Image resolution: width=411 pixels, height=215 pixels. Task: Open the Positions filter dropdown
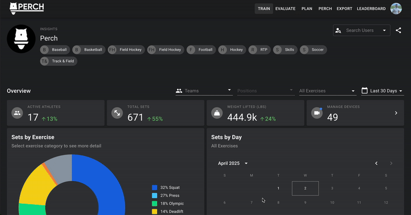266,91
